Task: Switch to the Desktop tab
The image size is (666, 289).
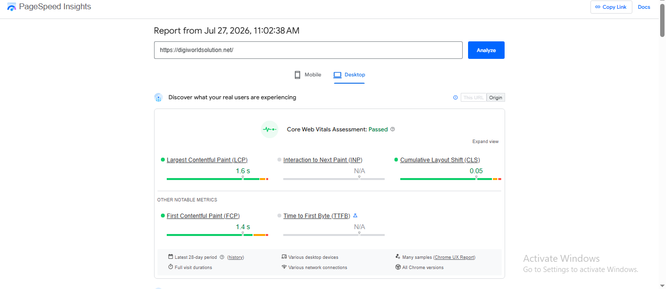Action: point(349,75)
